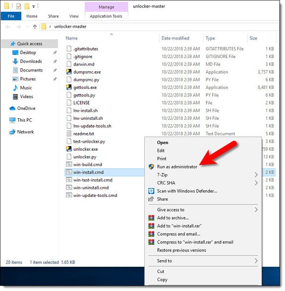Select Run as administrator
Viewport: 285px width, 291px height.
pyautogui.click(x=203, y=166)
